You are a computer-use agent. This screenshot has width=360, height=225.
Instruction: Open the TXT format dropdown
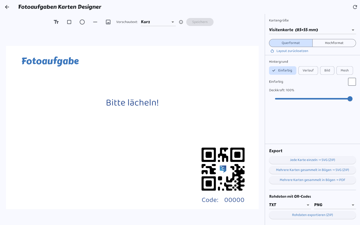click(290, 205)
